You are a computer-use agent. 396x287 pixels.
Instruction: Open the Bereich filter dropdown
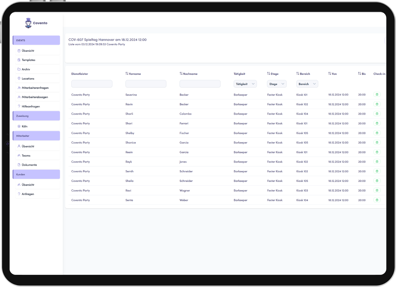[307, 84]
